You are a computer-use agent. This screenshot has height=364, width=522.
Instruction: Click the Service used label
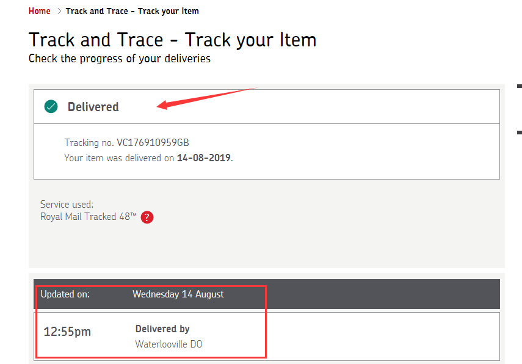67,204
